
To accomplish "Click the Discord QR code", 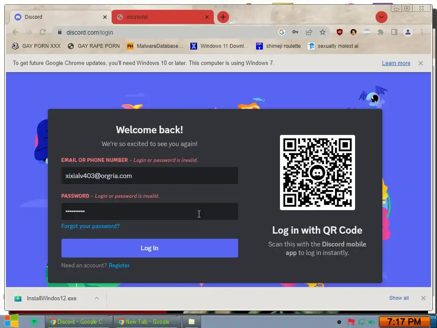I will coord(317,173).
